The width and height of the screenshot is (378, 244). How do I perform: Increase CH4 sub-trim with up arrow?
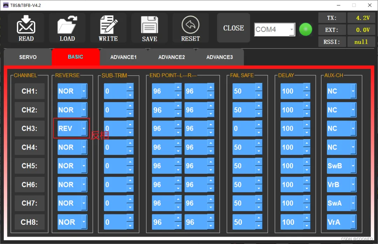coord(130,143)
